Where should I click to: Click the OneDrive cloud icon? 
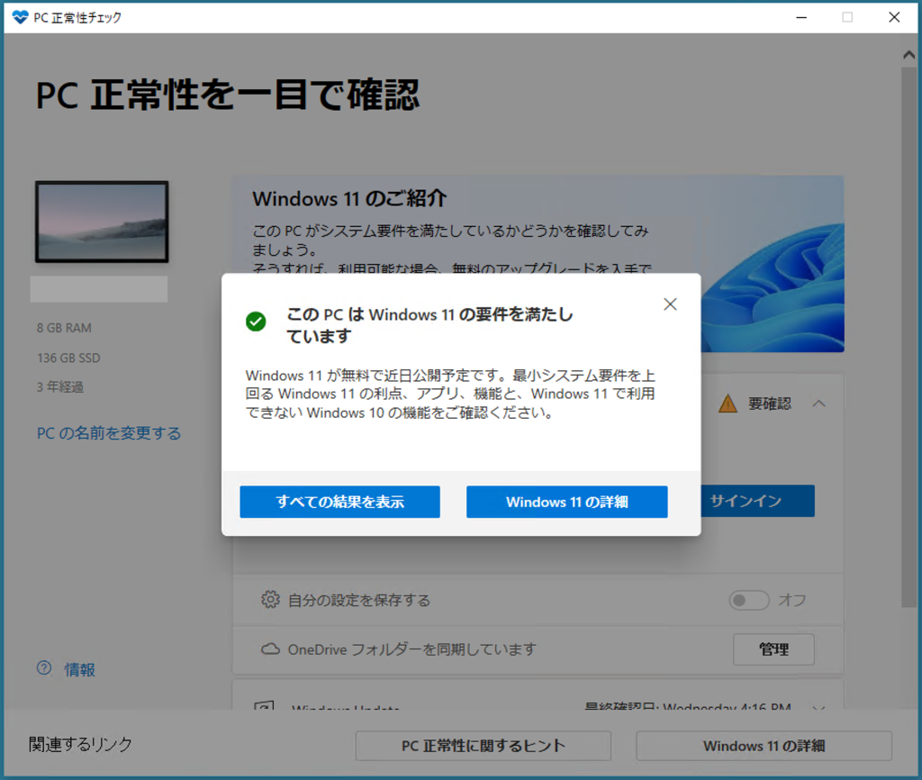[x=270, y=648]
